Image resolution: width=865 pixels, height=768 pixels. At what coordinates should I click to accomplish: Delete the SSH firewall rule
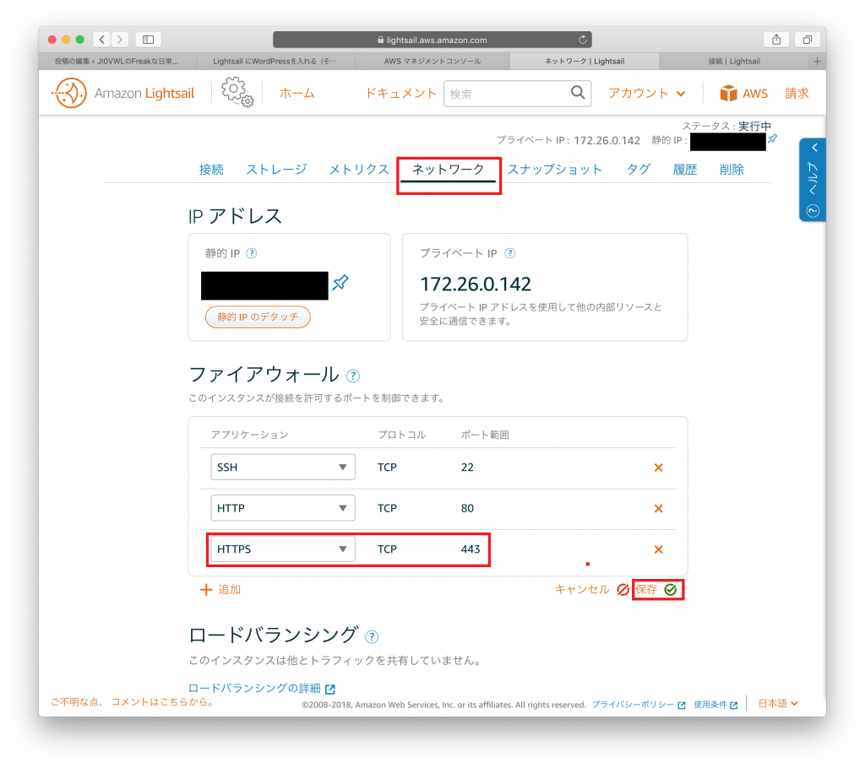[x=658, y=468]
